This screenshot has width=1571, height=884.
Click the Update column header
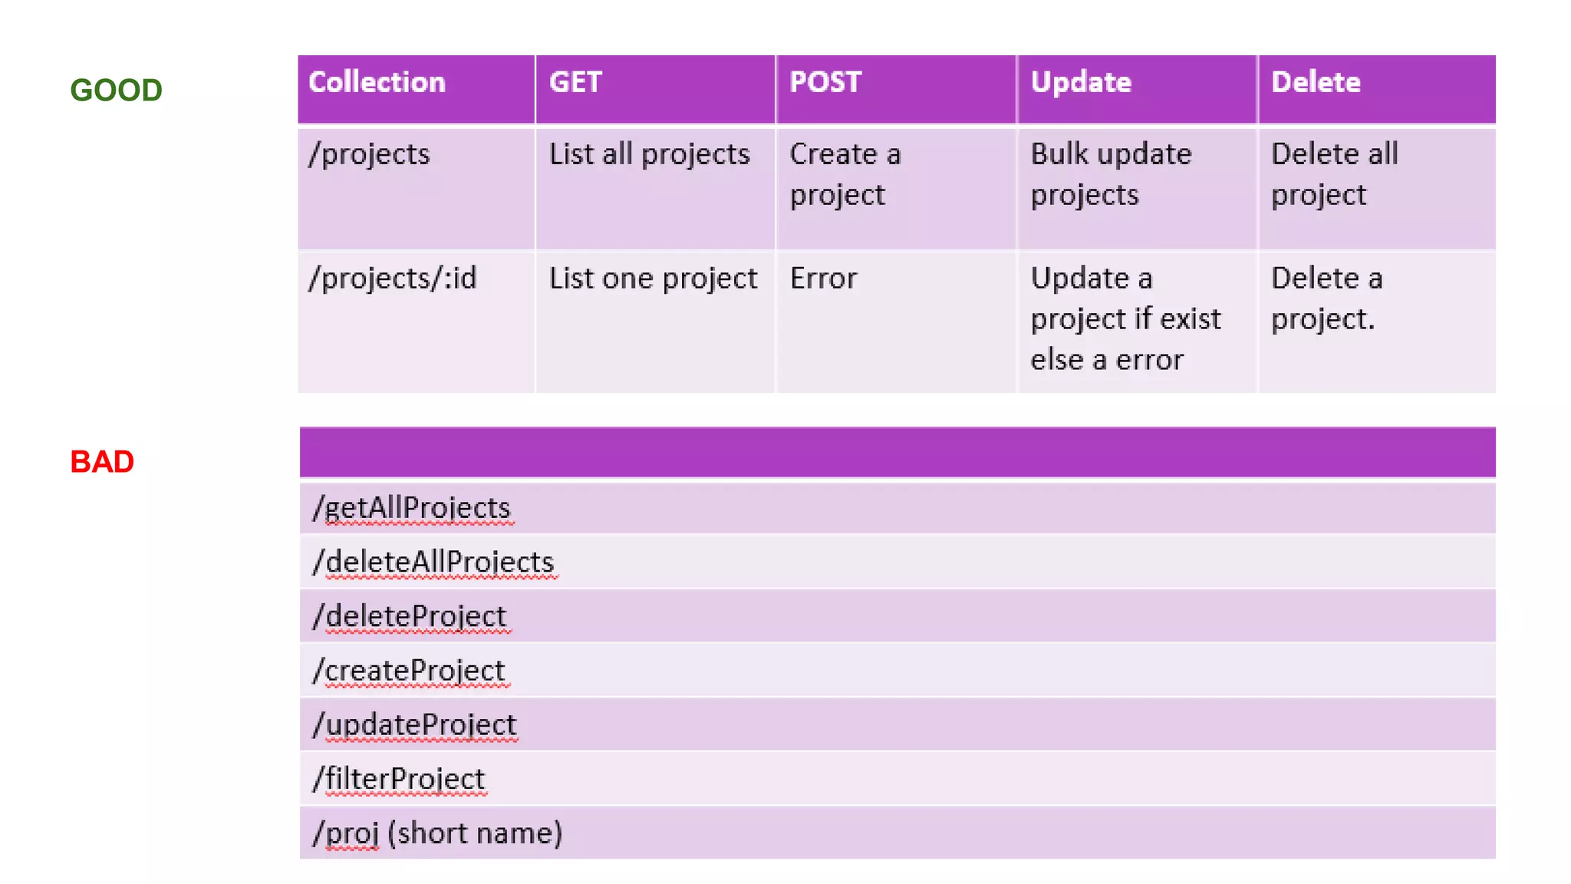(x=1081, y=83)
